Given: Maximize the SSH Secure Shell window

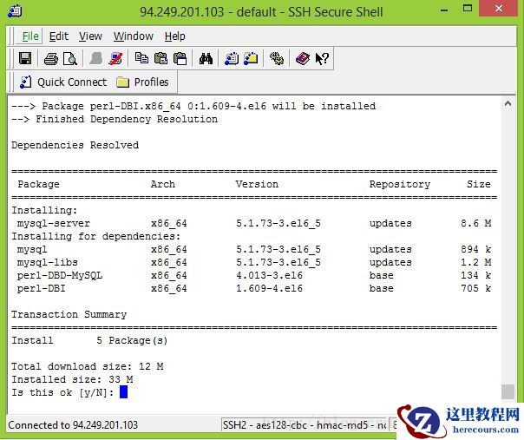Looking at the screenshot, I should [468, 9].
